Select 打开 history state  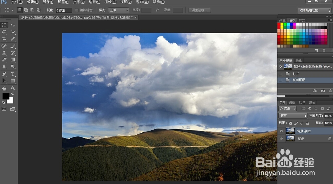click(x=305, y=74)
